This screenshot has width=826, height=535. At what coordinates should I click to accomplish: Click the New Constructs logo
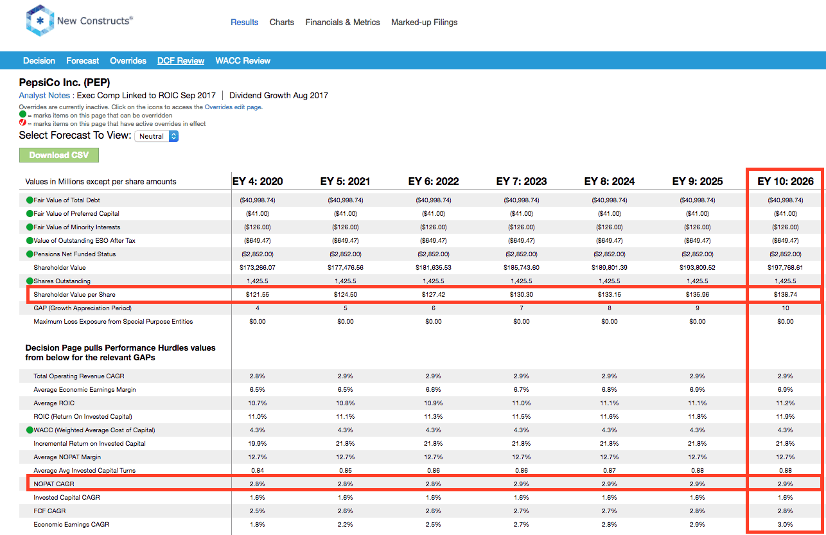coord(80,21)
